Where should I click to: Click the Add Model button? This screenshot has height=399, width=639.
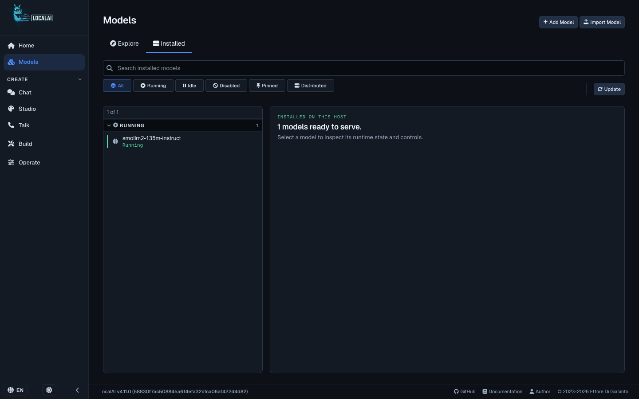tap(558, 22)
